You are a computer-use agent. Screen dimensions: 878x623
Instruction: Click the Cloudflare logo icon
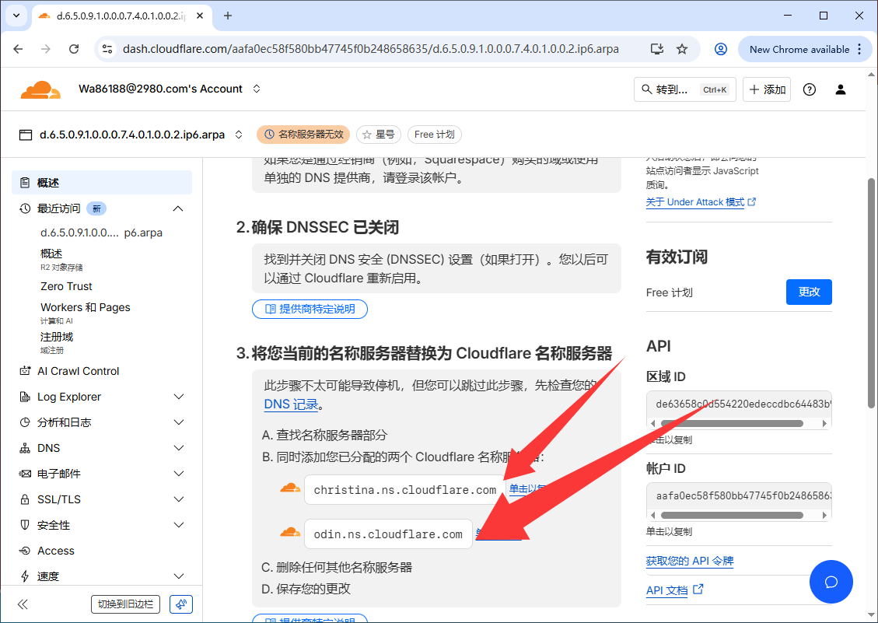click(x=40, y=89)
